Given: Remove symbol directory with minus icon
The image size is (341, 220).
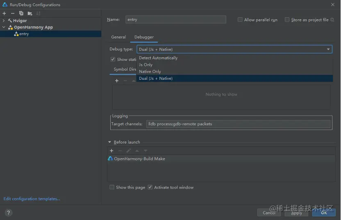Looking at the screenshot, I should tap(125, 81).
